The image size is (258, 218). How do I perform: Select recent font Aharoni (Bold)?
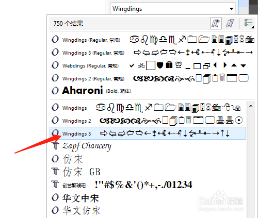coord(152,91)
